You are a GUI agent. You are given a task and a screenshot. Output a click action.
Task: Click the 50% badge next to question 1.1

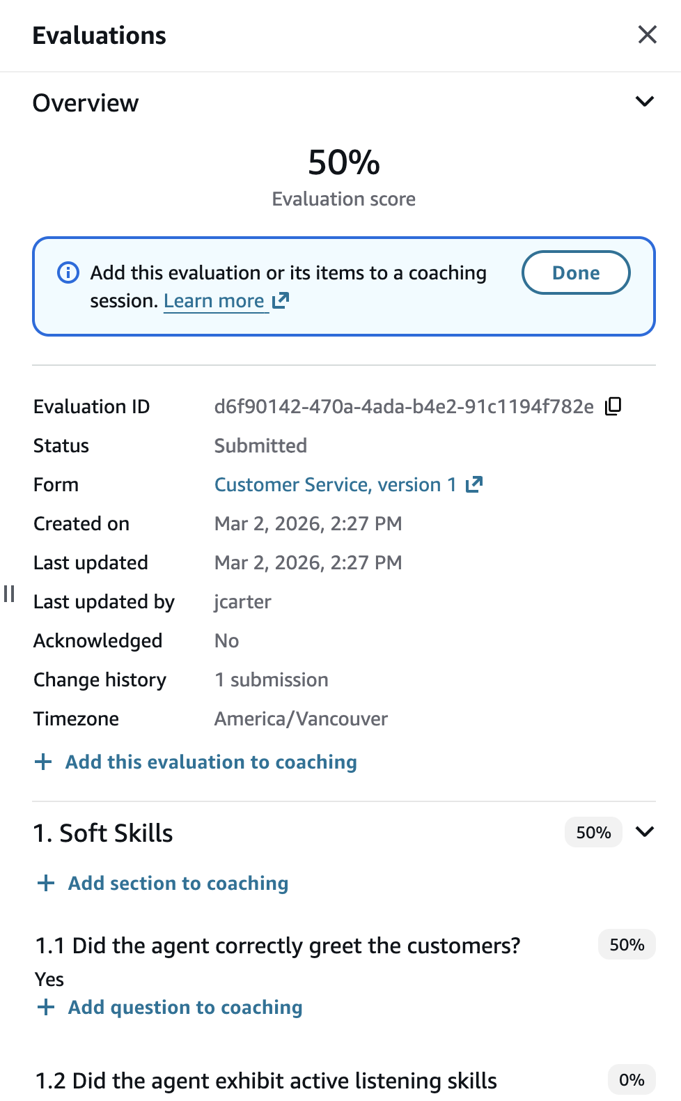[x=626, y=944]
